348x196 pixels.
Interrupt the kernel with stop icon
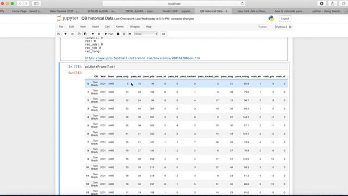point(118,34)
